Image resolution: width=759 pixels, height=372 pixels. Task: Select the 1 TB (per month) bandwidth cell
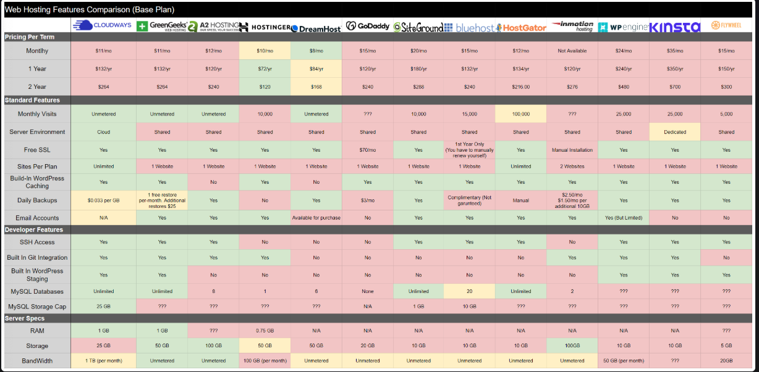(x=103, y=361)
